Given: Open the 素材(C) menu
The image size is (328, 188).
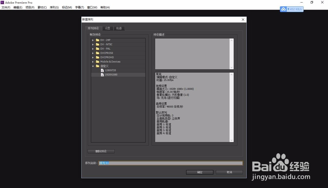Looking at the screenshot, I should coord(42,7).
